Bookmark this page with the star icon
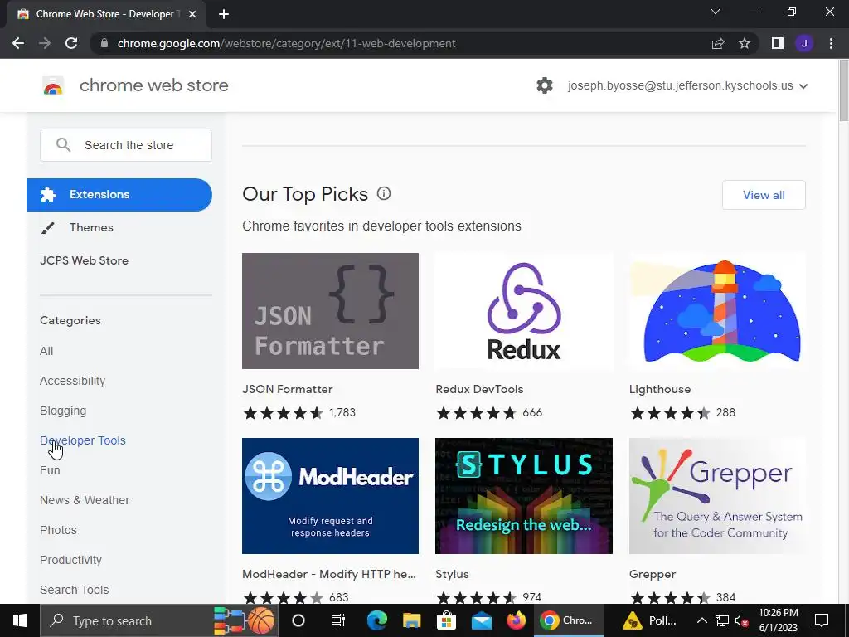Viewport: 849px width, 637px height. coord(745,43)
